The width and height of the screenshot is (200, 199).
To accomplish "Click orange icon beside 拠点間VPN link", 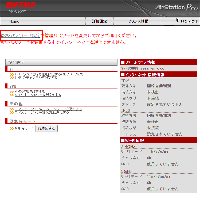I will pyautogui.click(x=12, y=92).
